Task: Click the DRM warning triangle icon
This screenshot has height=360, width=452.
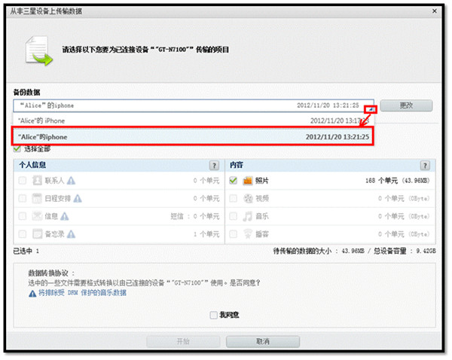Action: tap(32, 294)
